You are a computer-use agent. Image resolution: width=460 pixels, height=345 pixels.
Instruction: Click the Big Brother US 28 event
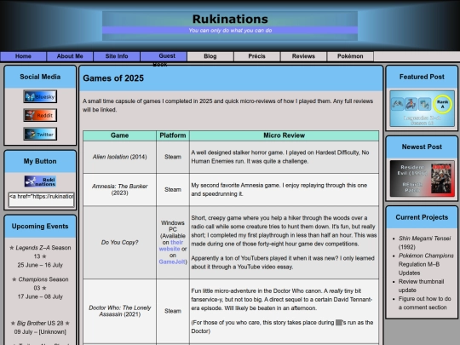[x=40, y=327]
